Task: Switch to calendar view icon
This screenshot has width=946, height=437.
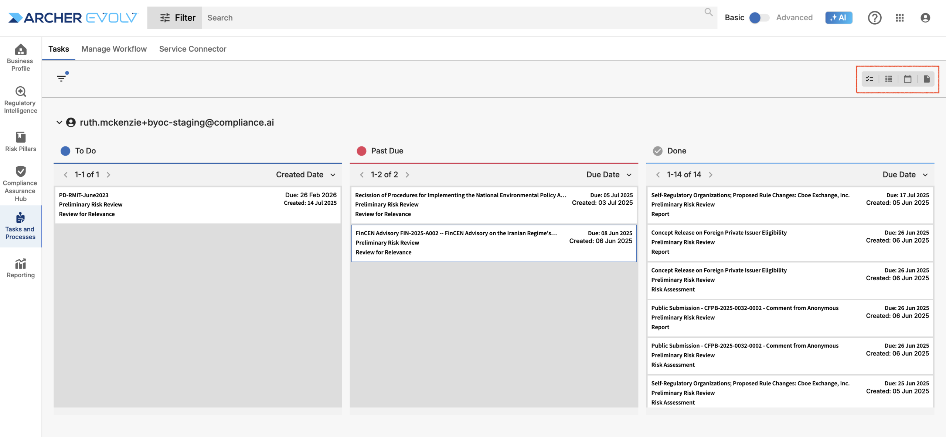Action: pyautogui.click(x=907, y=79)
